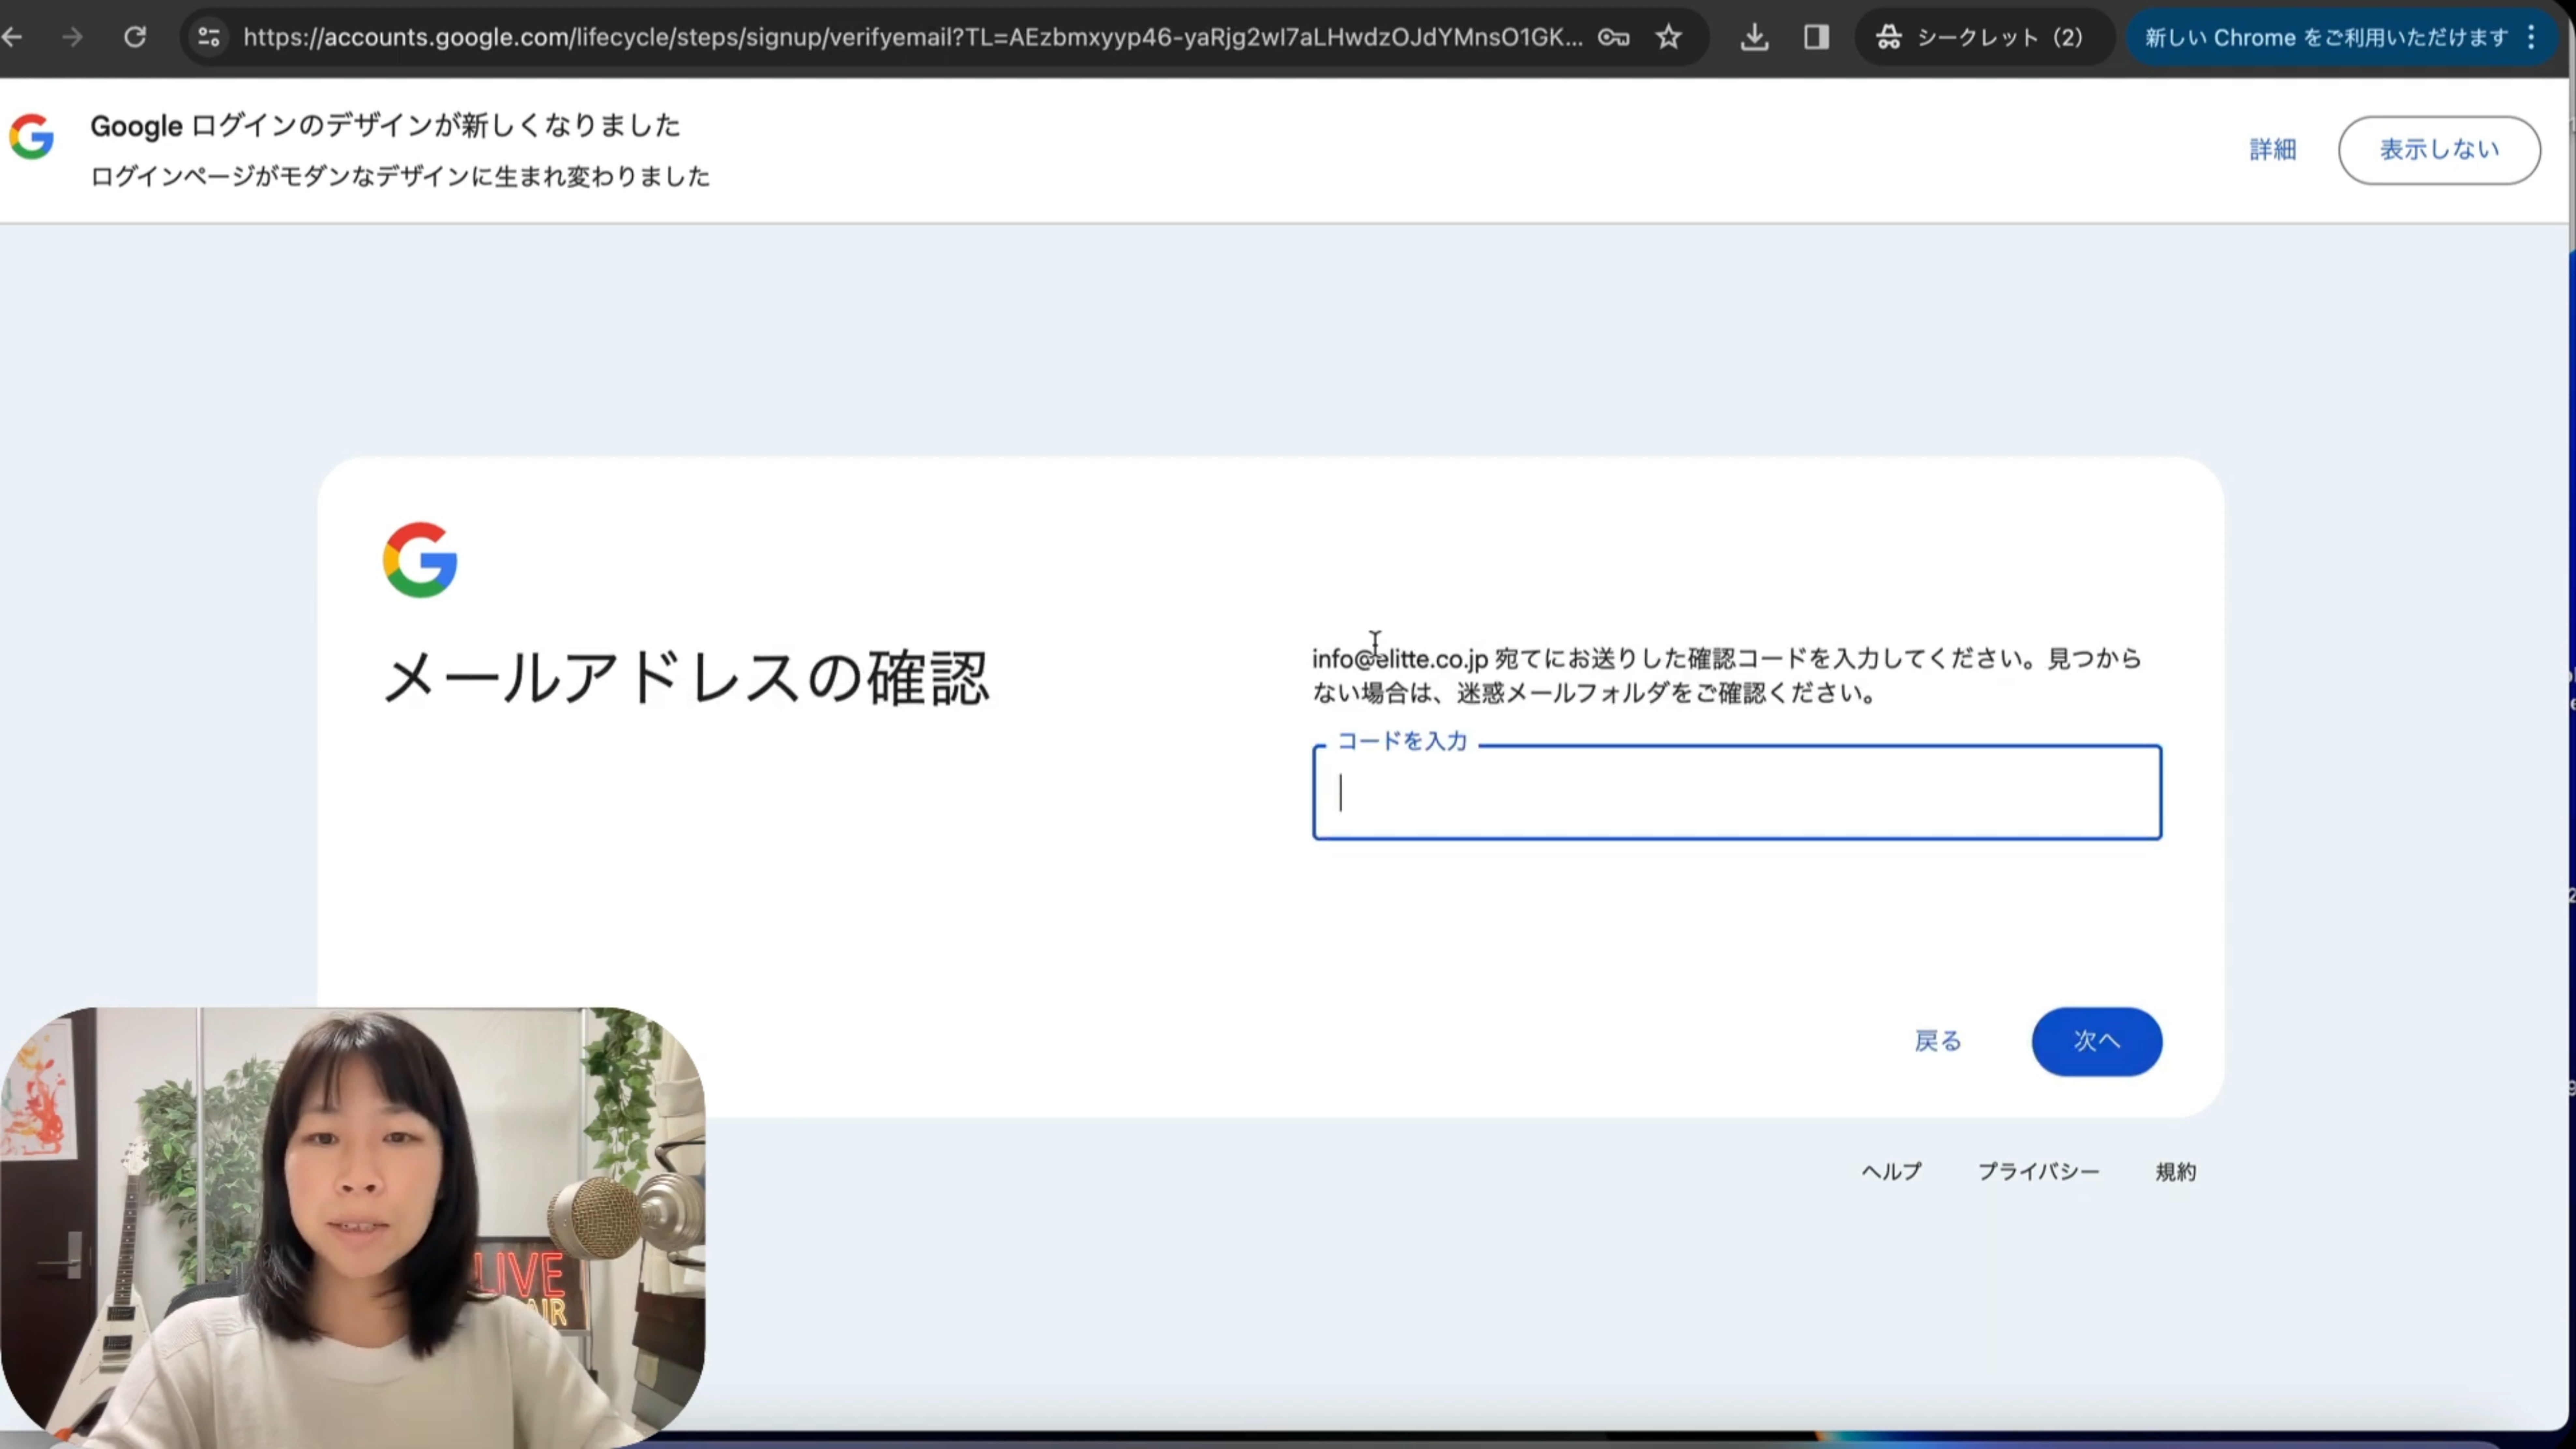The height and width of the screenshot is (1449, 2576).
Task: Click the 戻る back button
Action: click(1937, 1041)
